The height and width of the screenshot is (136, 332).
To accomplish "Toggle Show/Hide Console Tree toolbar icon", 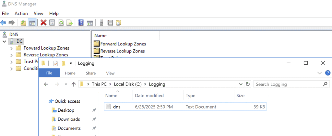I will click(x=32, y=23).
